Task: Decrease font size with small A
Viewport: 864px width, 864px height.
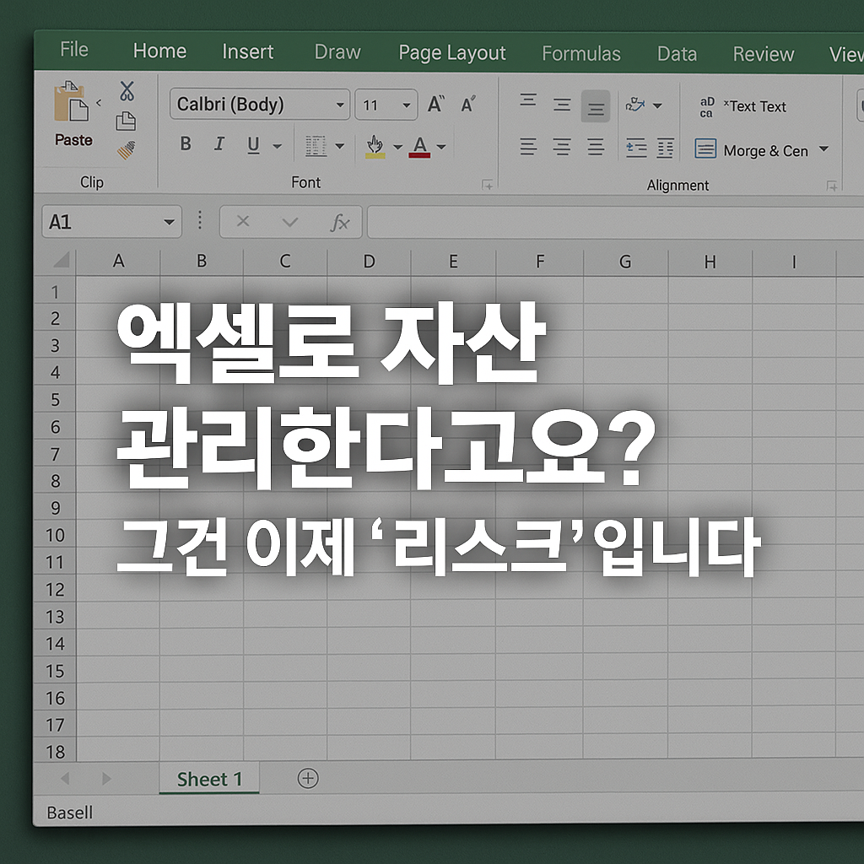Action: tap(467, 104)
